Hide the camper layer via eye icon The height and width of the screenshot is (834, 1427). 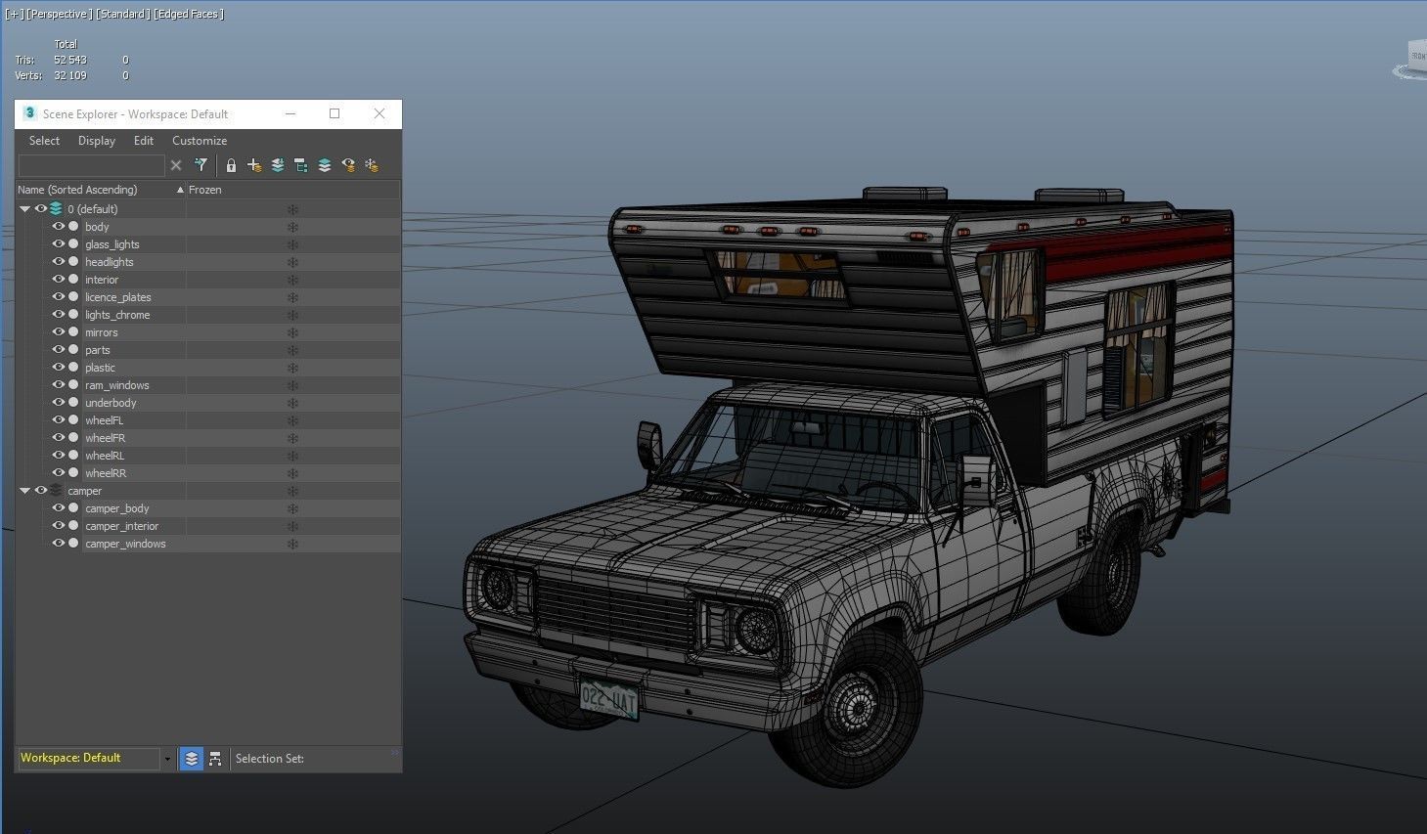[x=41, y=491]
